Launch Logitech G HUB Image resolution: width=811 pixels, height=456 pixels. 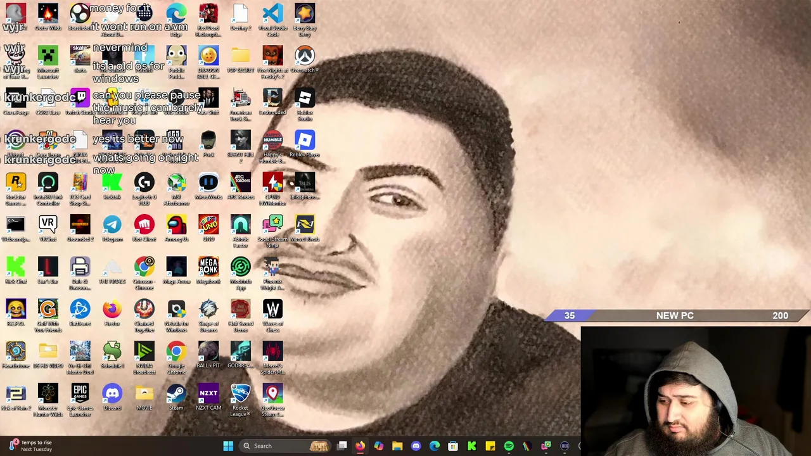(x=144, y=189)
